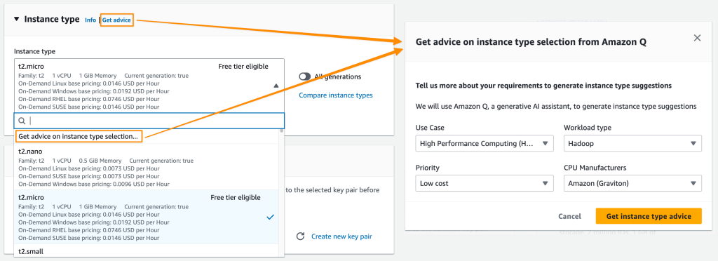718x261 pixels.
Task: Collapse the Instance type section triangle
Action: 17,19
